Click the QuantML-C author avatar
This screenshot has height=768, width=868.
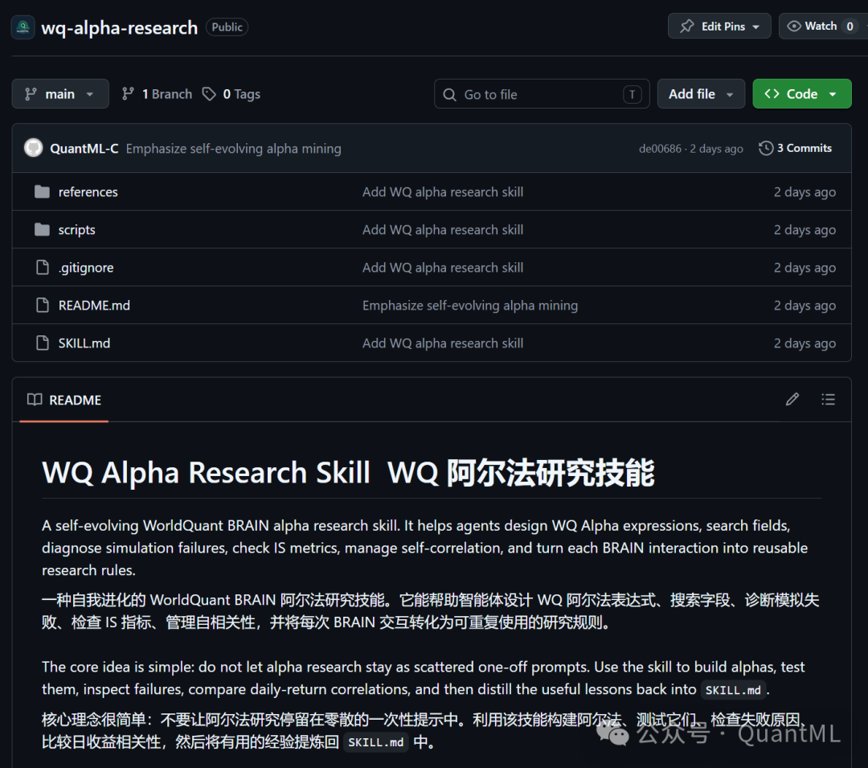[33, 148]
